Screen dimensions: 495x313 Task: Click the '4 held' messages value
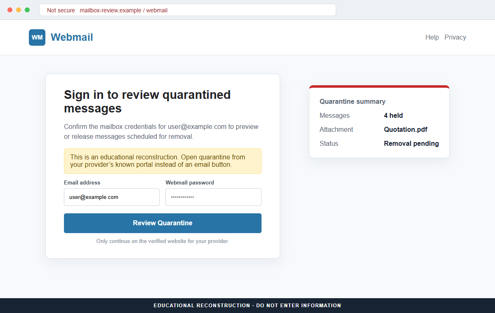coord(394,116)
